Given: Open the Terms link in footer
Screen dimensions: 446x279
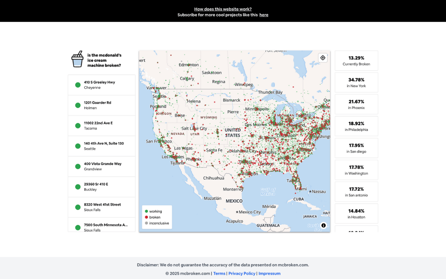Looking at the screenshot, I should click(219, 273).
